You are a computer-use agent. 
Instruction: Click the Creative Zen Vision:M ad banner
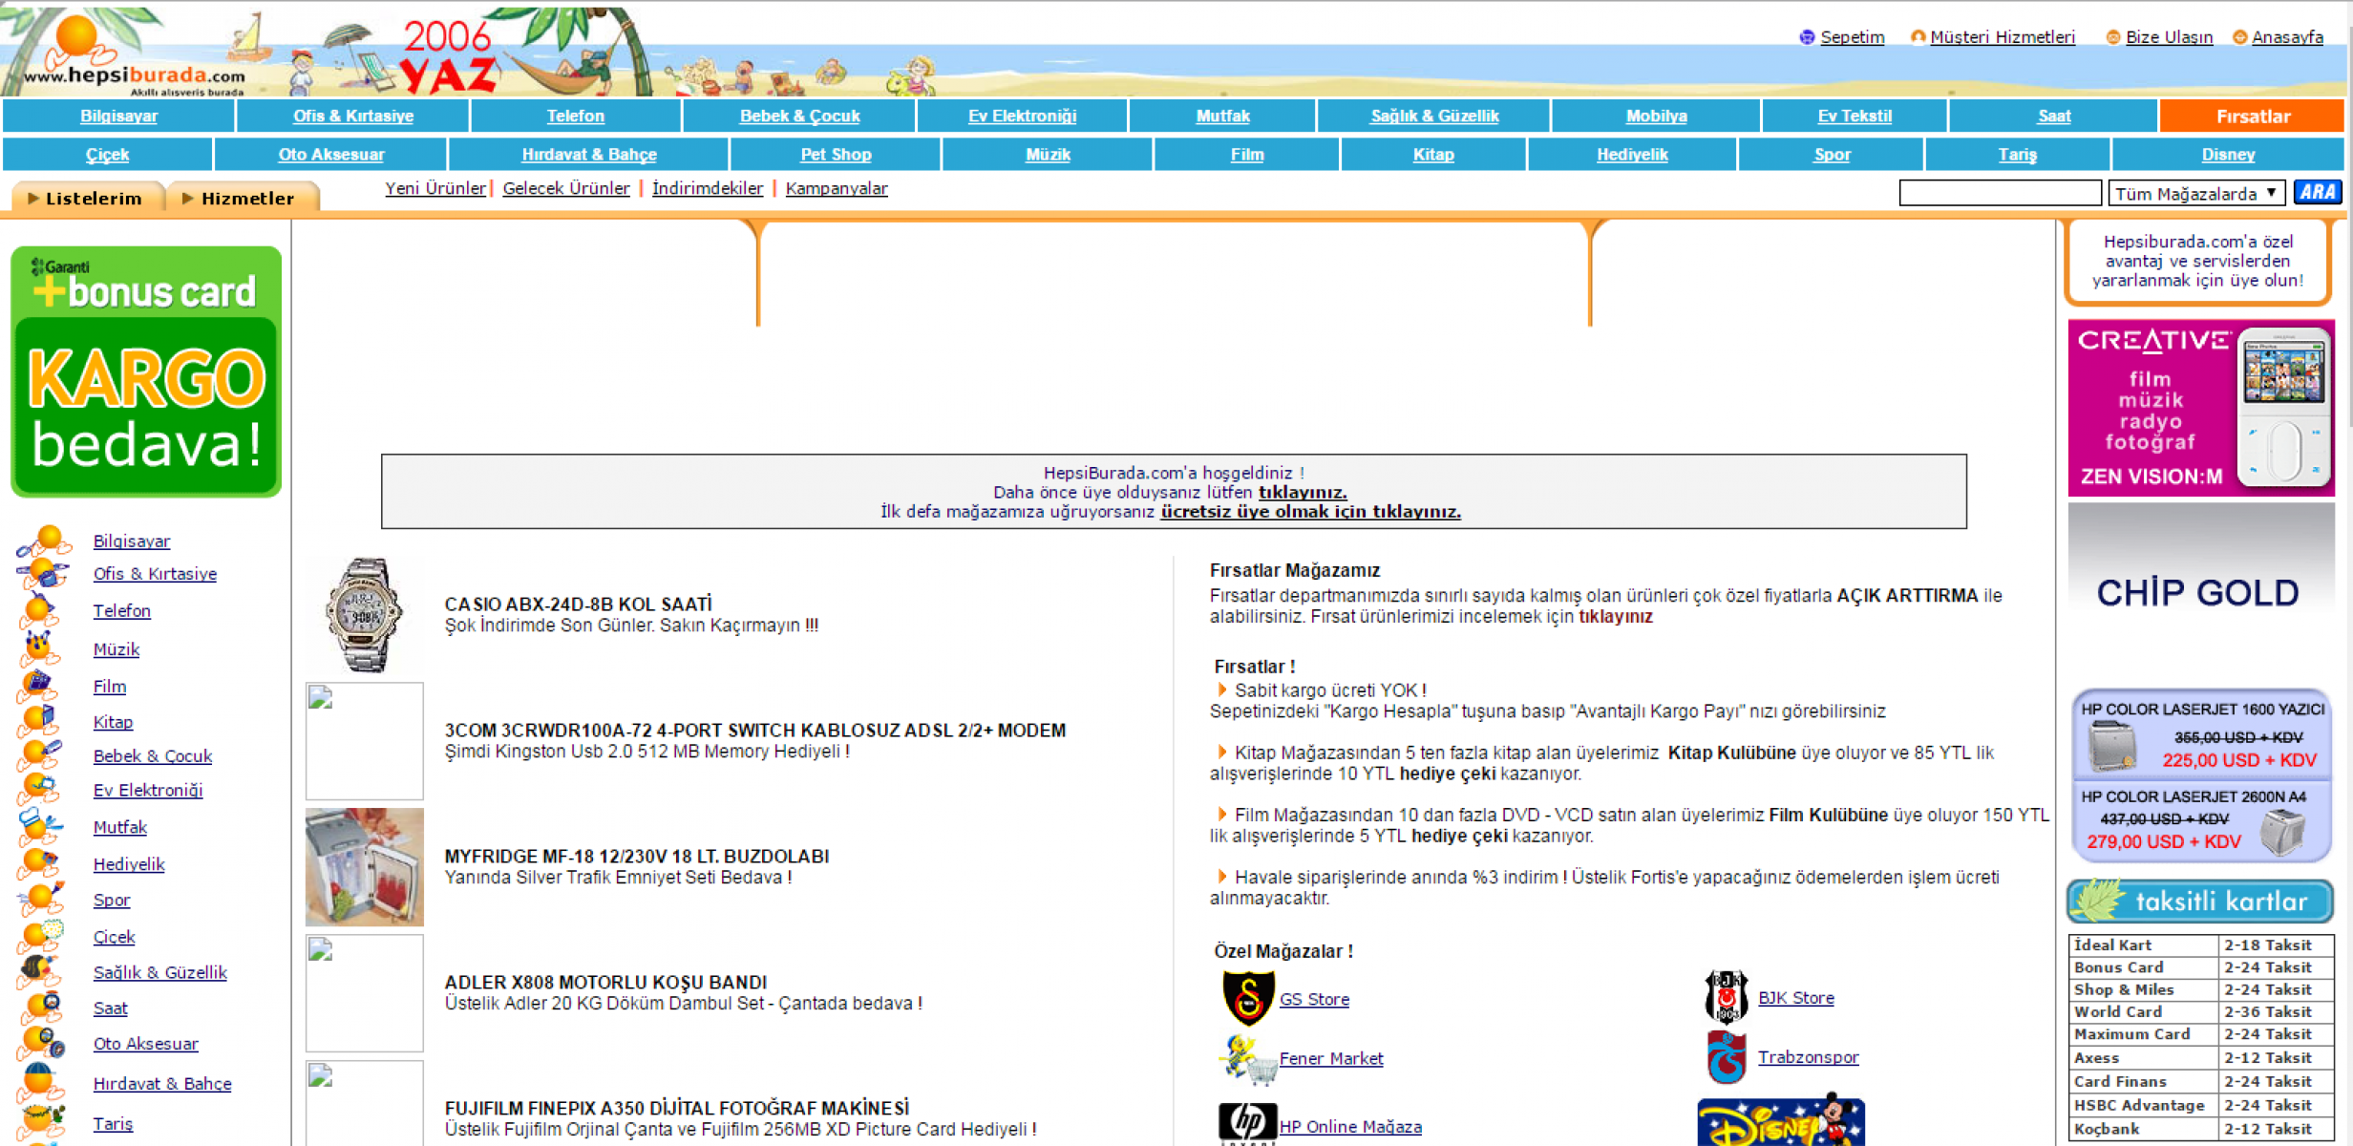pos(2199,408)
